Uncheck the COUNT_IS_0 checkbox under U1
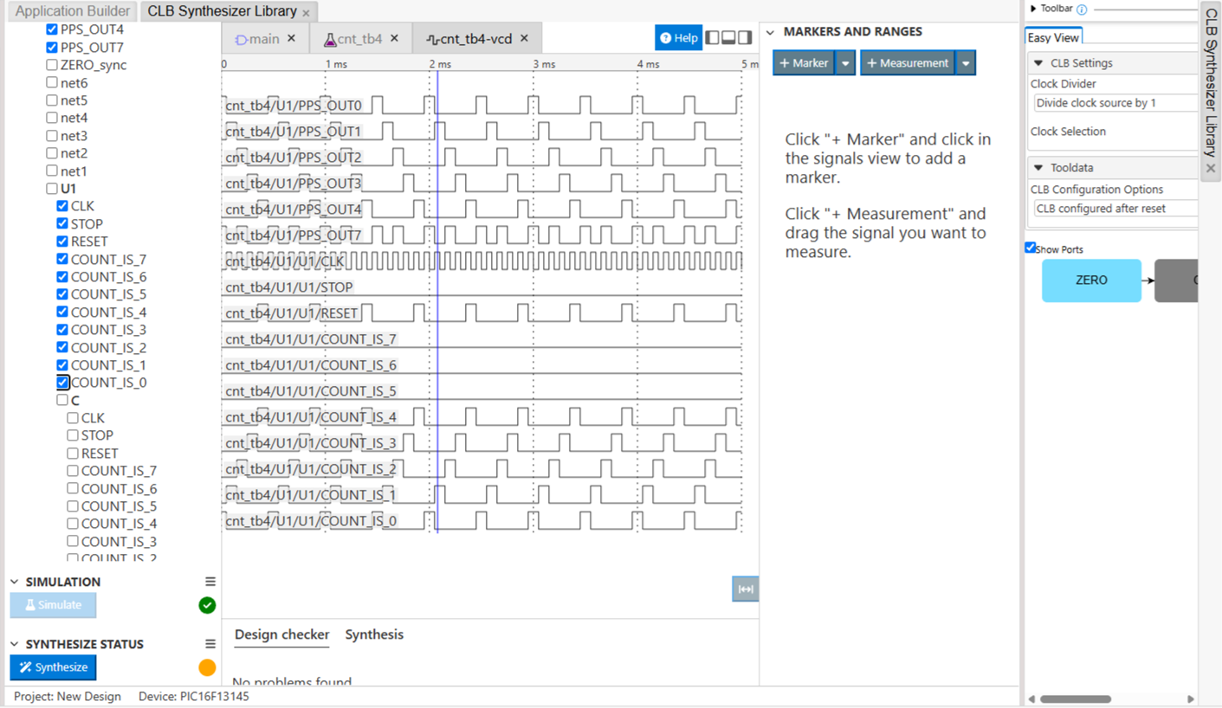 tap(62, 383)
